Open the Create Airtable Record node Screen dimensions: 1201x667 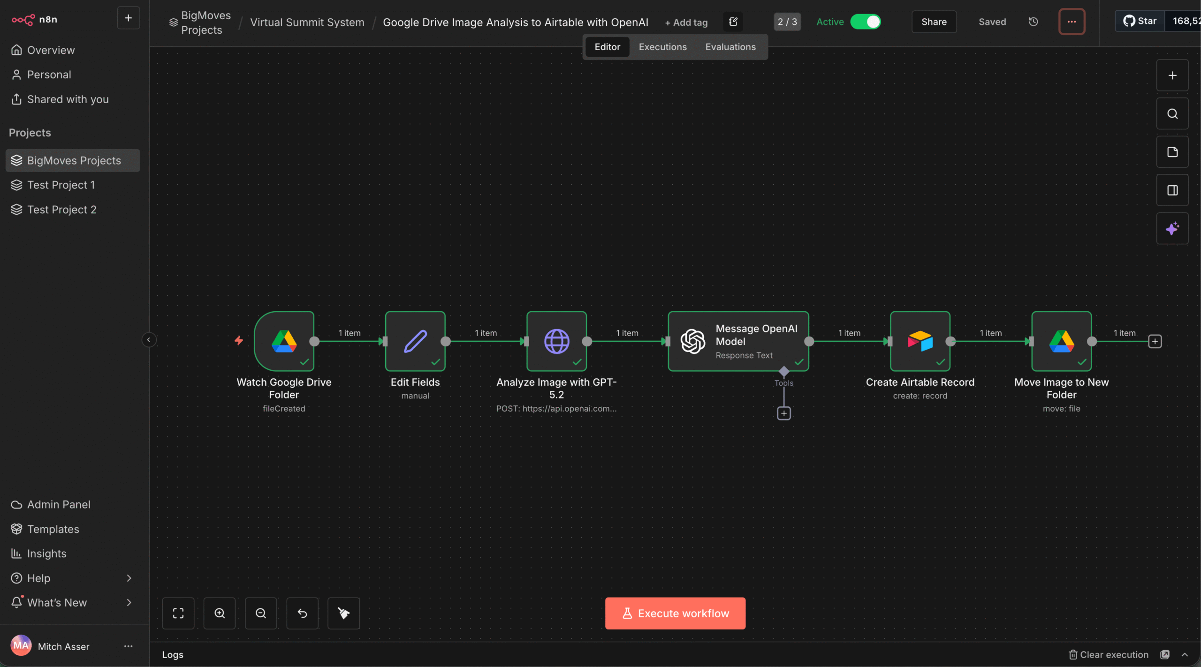920,341
